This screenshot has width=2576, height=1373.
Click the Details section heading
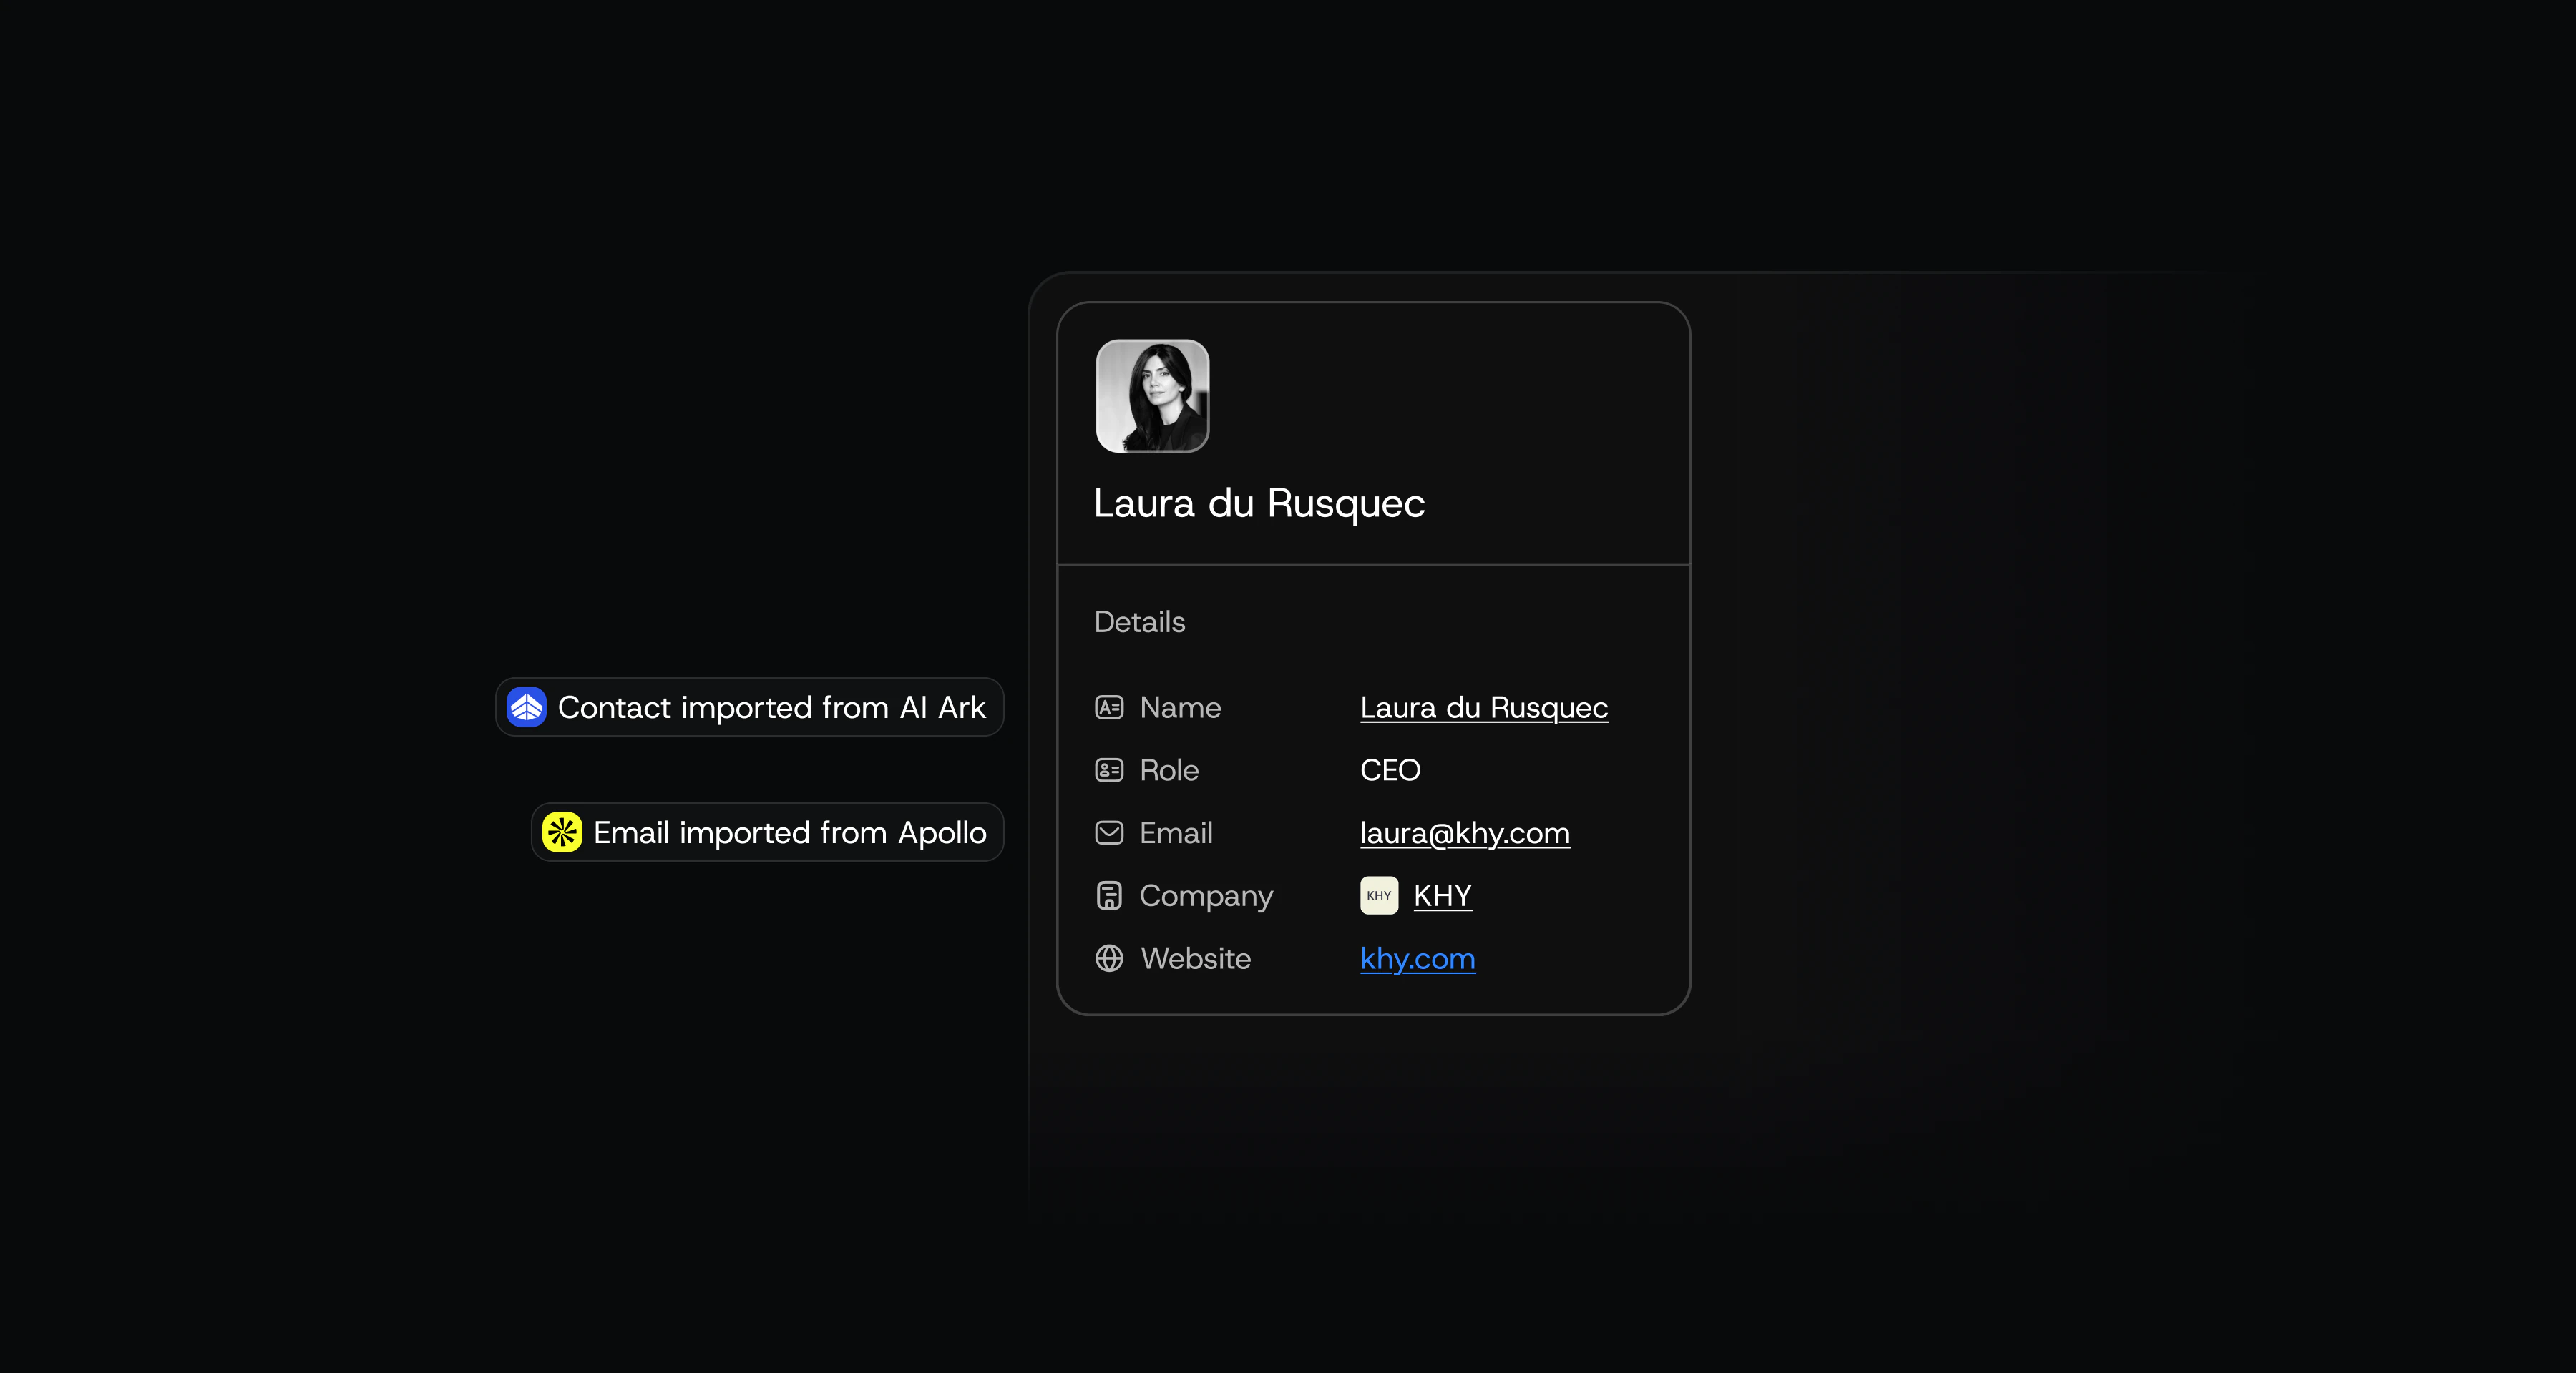1140,621
